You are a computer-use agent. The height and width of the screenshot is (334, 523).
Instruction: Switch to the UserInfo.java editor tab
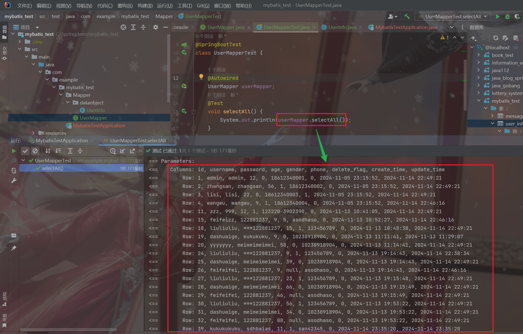pos(342,27)
